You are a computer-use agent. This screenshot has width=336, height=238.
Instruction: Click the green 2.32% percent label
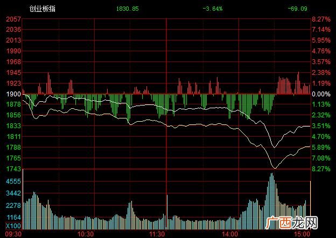[321, 115]
